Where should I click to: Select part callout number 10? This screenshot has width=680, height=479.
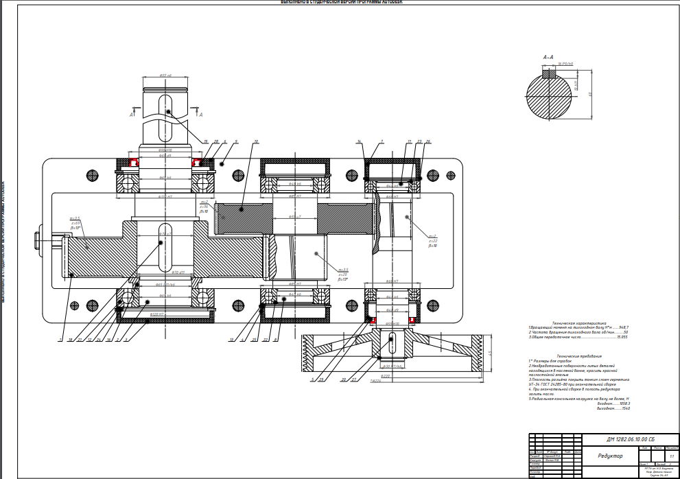click(256, 143)
